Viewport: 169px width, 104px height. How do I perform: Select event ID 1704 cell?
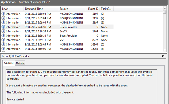click(x=95, y=31)
